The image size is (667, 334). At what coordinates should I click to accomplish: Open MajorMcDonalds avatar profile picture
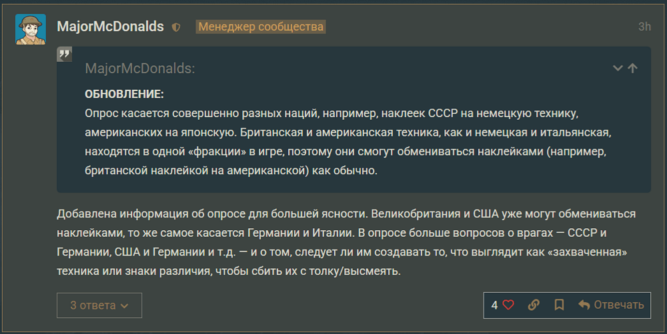tap(30, 29)
